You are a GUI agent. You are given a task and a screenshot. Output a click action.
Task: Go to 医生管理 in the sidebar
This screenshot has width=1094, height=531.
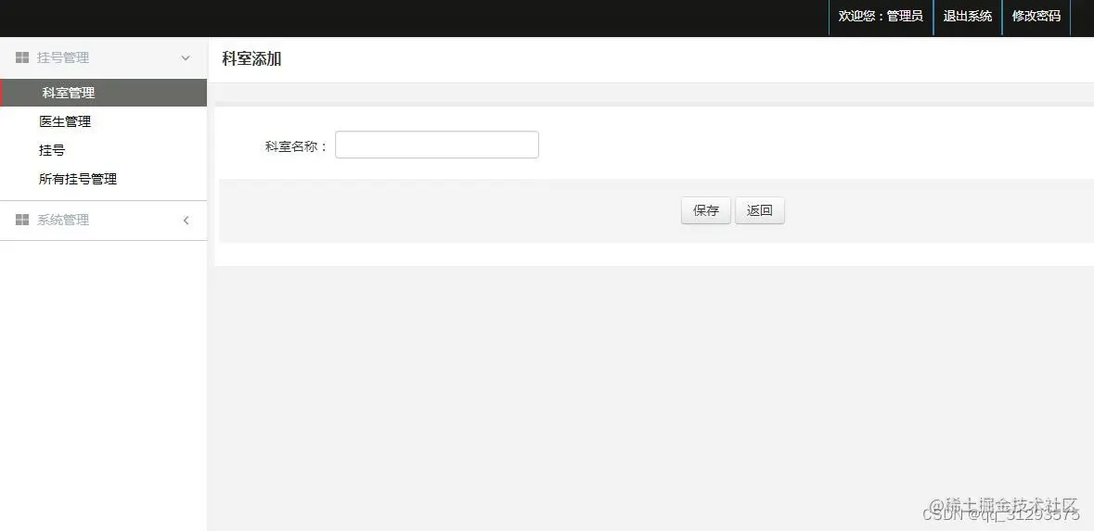(65, 121)
